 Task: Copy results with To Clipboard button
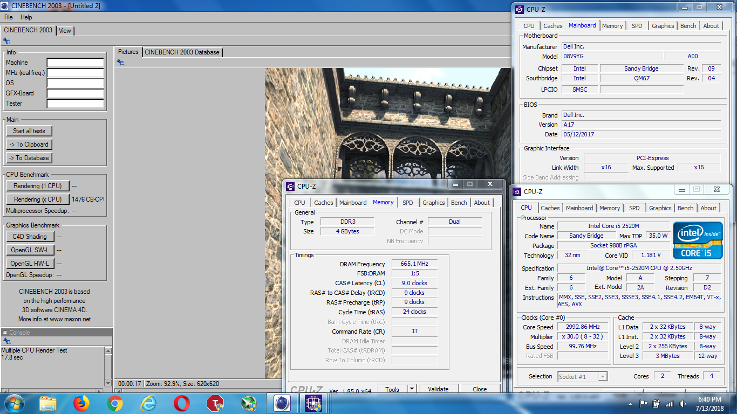29,144
